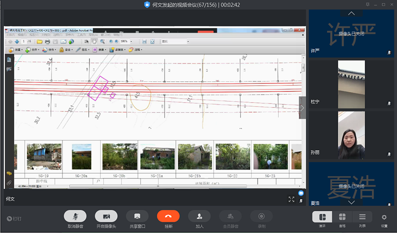Unmute microphone with 取消静音 button
397x233 pixels.
76,217
